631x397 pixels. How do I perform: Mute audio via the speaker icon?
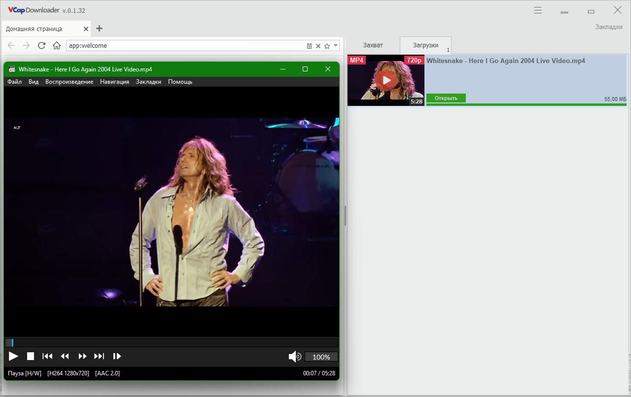[295, 357]
